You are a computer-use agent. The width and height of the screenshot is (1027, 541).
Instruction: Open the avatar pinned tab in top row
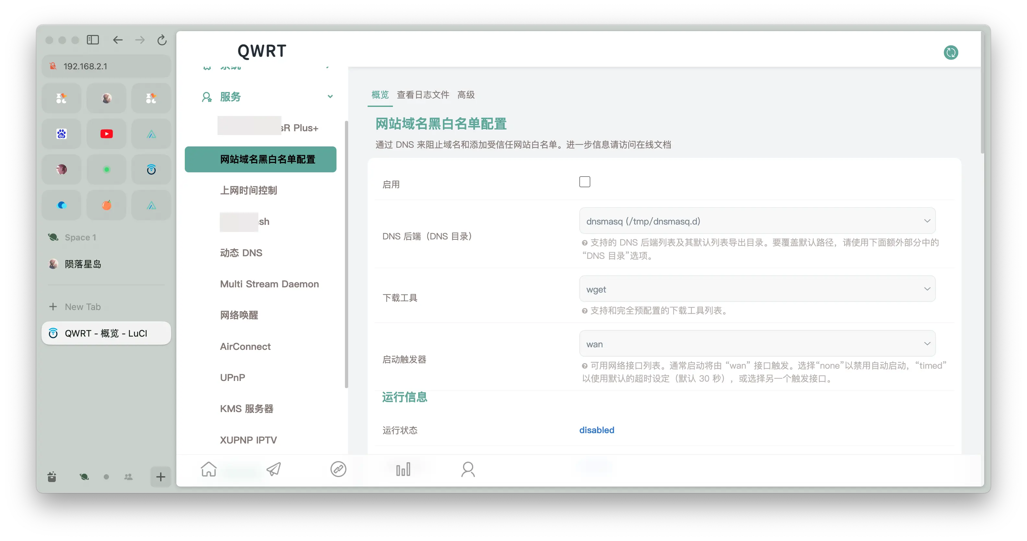(x=106, y=98)
